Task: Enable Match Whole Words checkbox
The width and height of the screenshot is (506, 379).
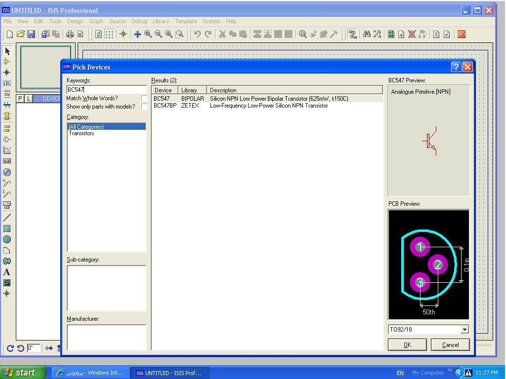Action: (144, 99)
